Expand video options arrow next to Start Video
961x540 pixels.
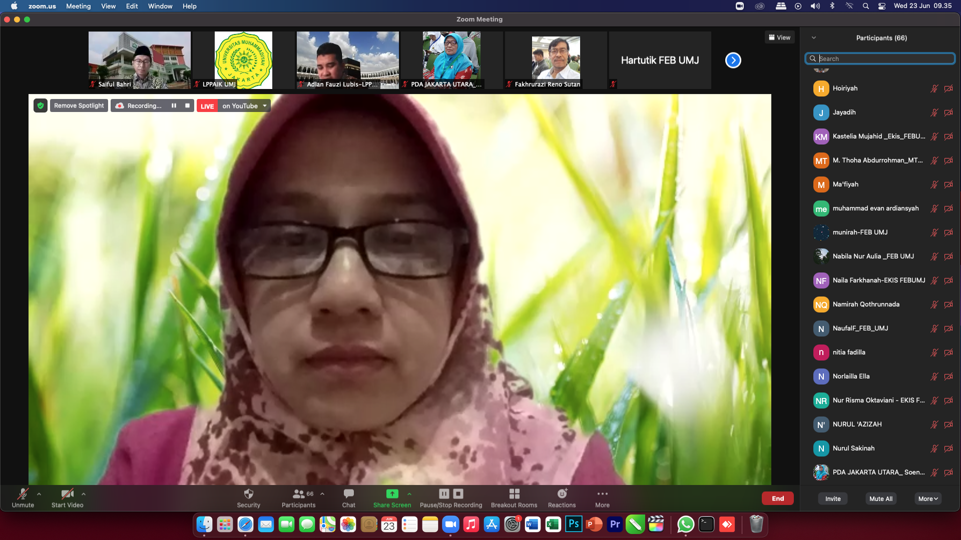pos(84,494)
